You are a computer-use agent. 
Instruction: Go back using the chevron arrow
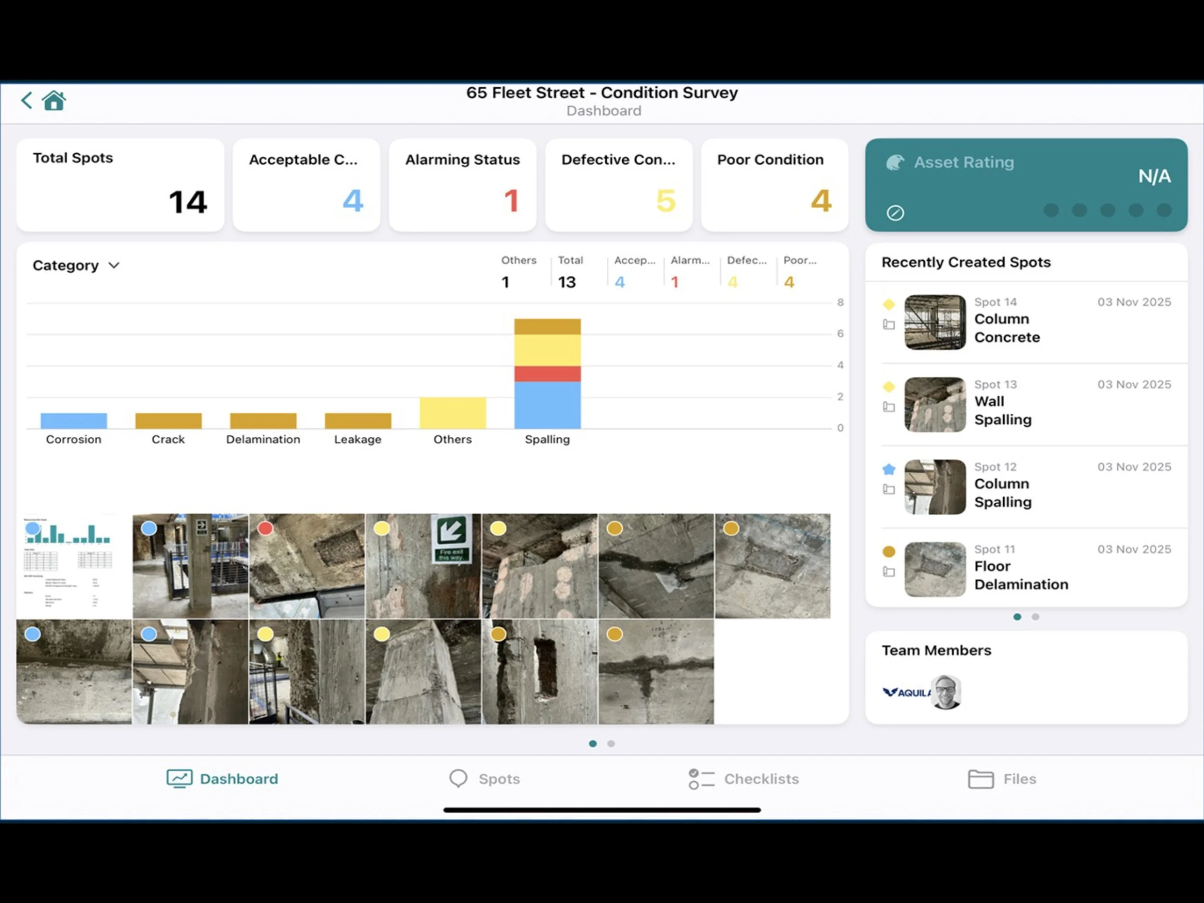pyautogui.click(x=26, y=100)
